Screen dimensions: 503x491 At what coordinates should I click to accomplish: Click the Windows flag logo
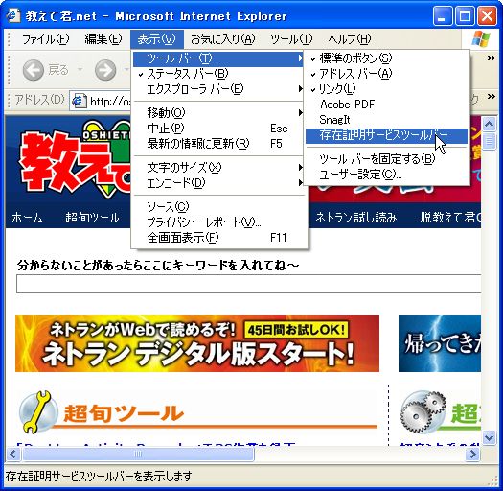tap(481, 39)
